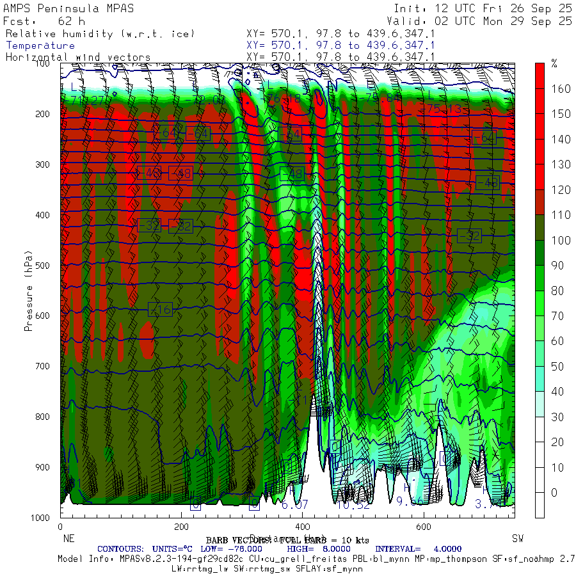Click the Temperature legend label

[40, 45]
